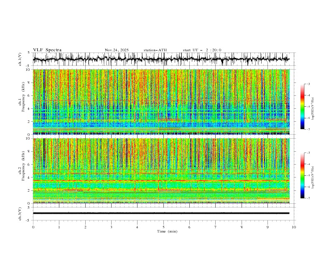The width and height of the screenshot is (331, 255).
Task: Click time axis tick label '4'
Action: tap(137, 227)
